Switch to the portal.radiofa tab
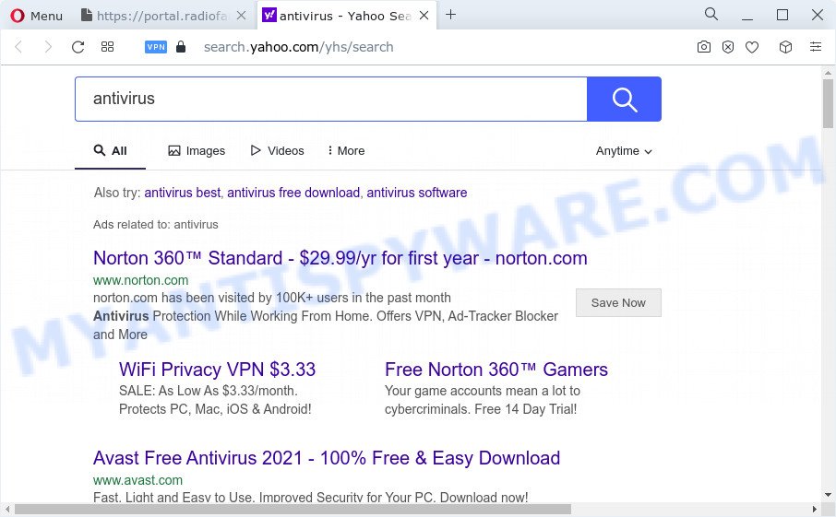Image resolution: width=836 pixels, height=517 pixels. point(156,16)
